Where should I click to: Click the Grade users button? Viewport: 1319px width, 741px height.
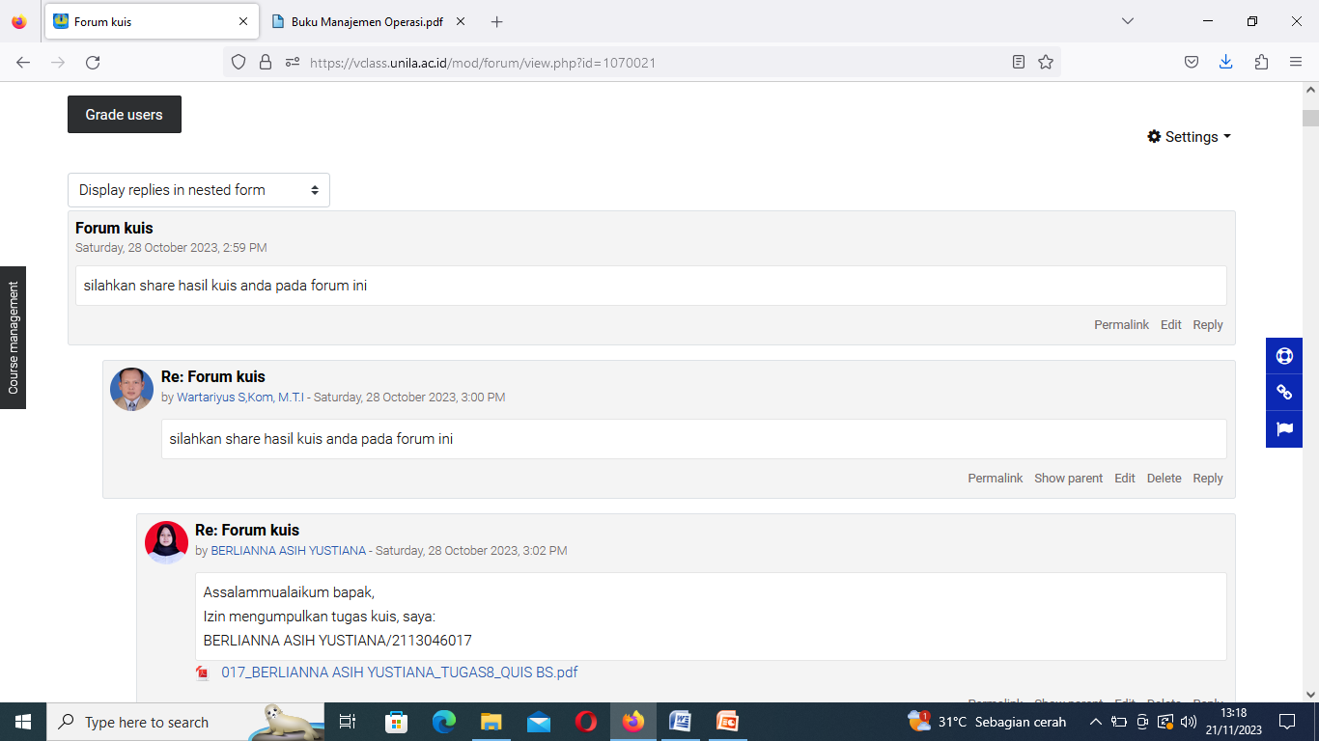pyautogui.click(x=125, y=115)
